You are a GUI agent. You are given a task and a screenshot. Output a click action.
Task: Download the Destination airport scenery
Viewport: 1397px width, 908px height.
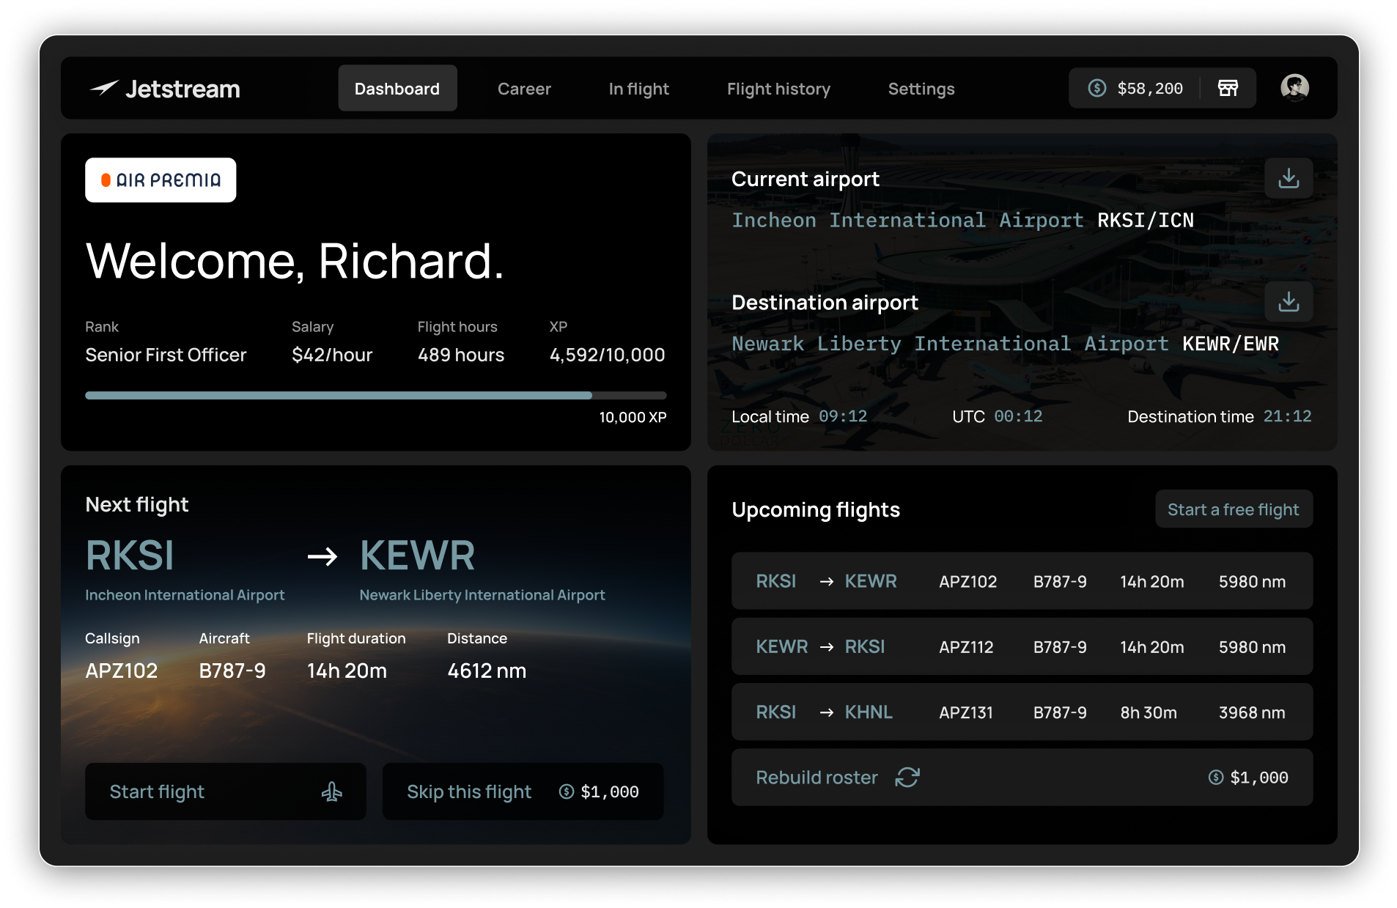pos(1289,301)
